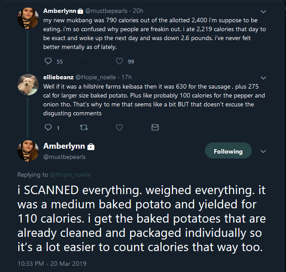286x272 pixels.
Task: Toggle the Following button for Amberlynn
Action: [228, 150]
